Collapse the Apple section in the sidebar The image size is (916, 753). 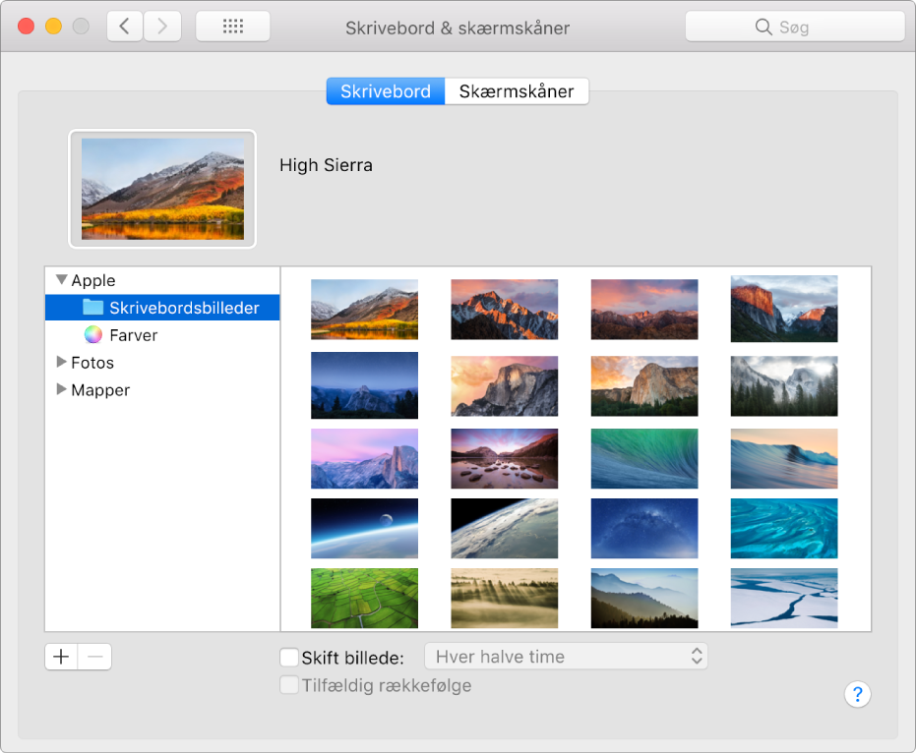click(62, 280)
